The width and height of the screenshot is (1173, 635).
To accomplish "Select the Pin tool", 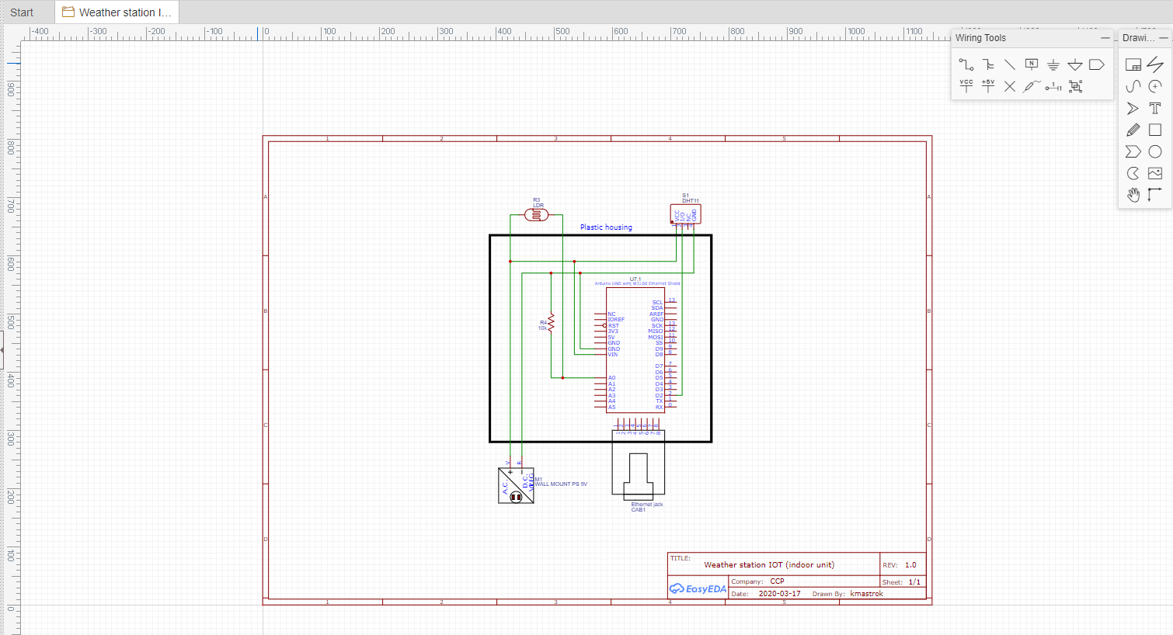I will (1053, 86).
